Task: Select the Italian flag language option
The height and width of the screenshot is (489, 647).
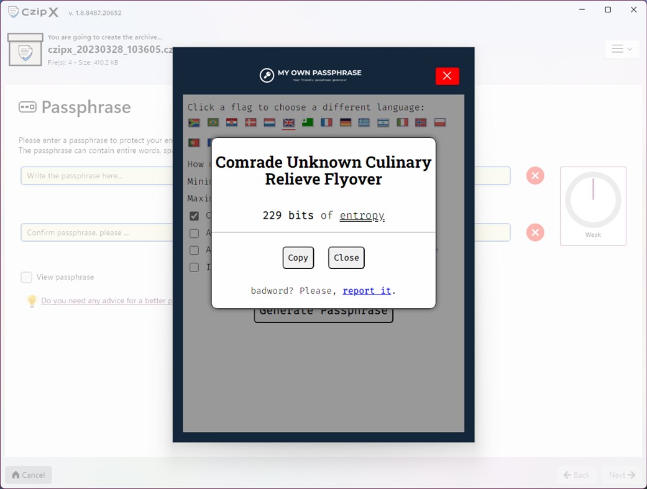Action: [402, 123]
